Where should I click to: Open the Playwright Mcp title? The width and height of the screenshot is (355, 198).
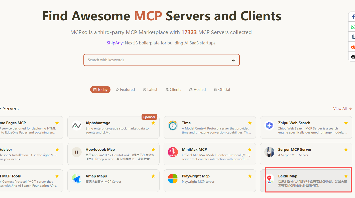(196, 176)
